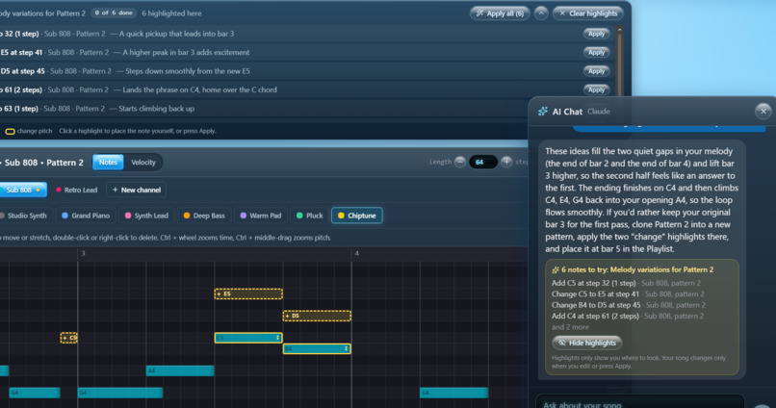Click the length value field showing 64
The width and height of the screenshot is (776, 408).
(483, 162)
